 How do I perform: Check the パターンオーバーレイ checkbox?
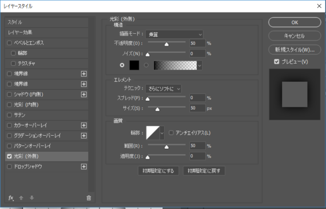pyautogui.click(x=9, y=146)
